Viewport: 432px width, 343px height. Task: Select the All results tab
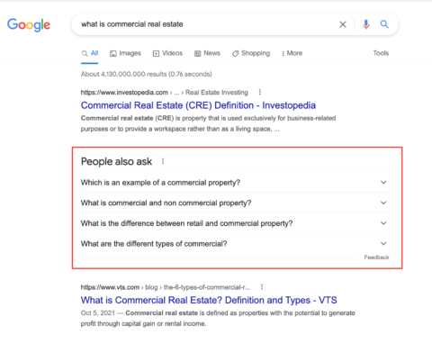(x=89, y=53)
